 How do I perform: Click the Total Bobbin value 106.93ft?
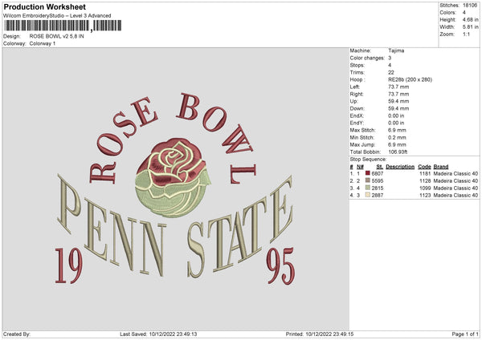point(398,152)
